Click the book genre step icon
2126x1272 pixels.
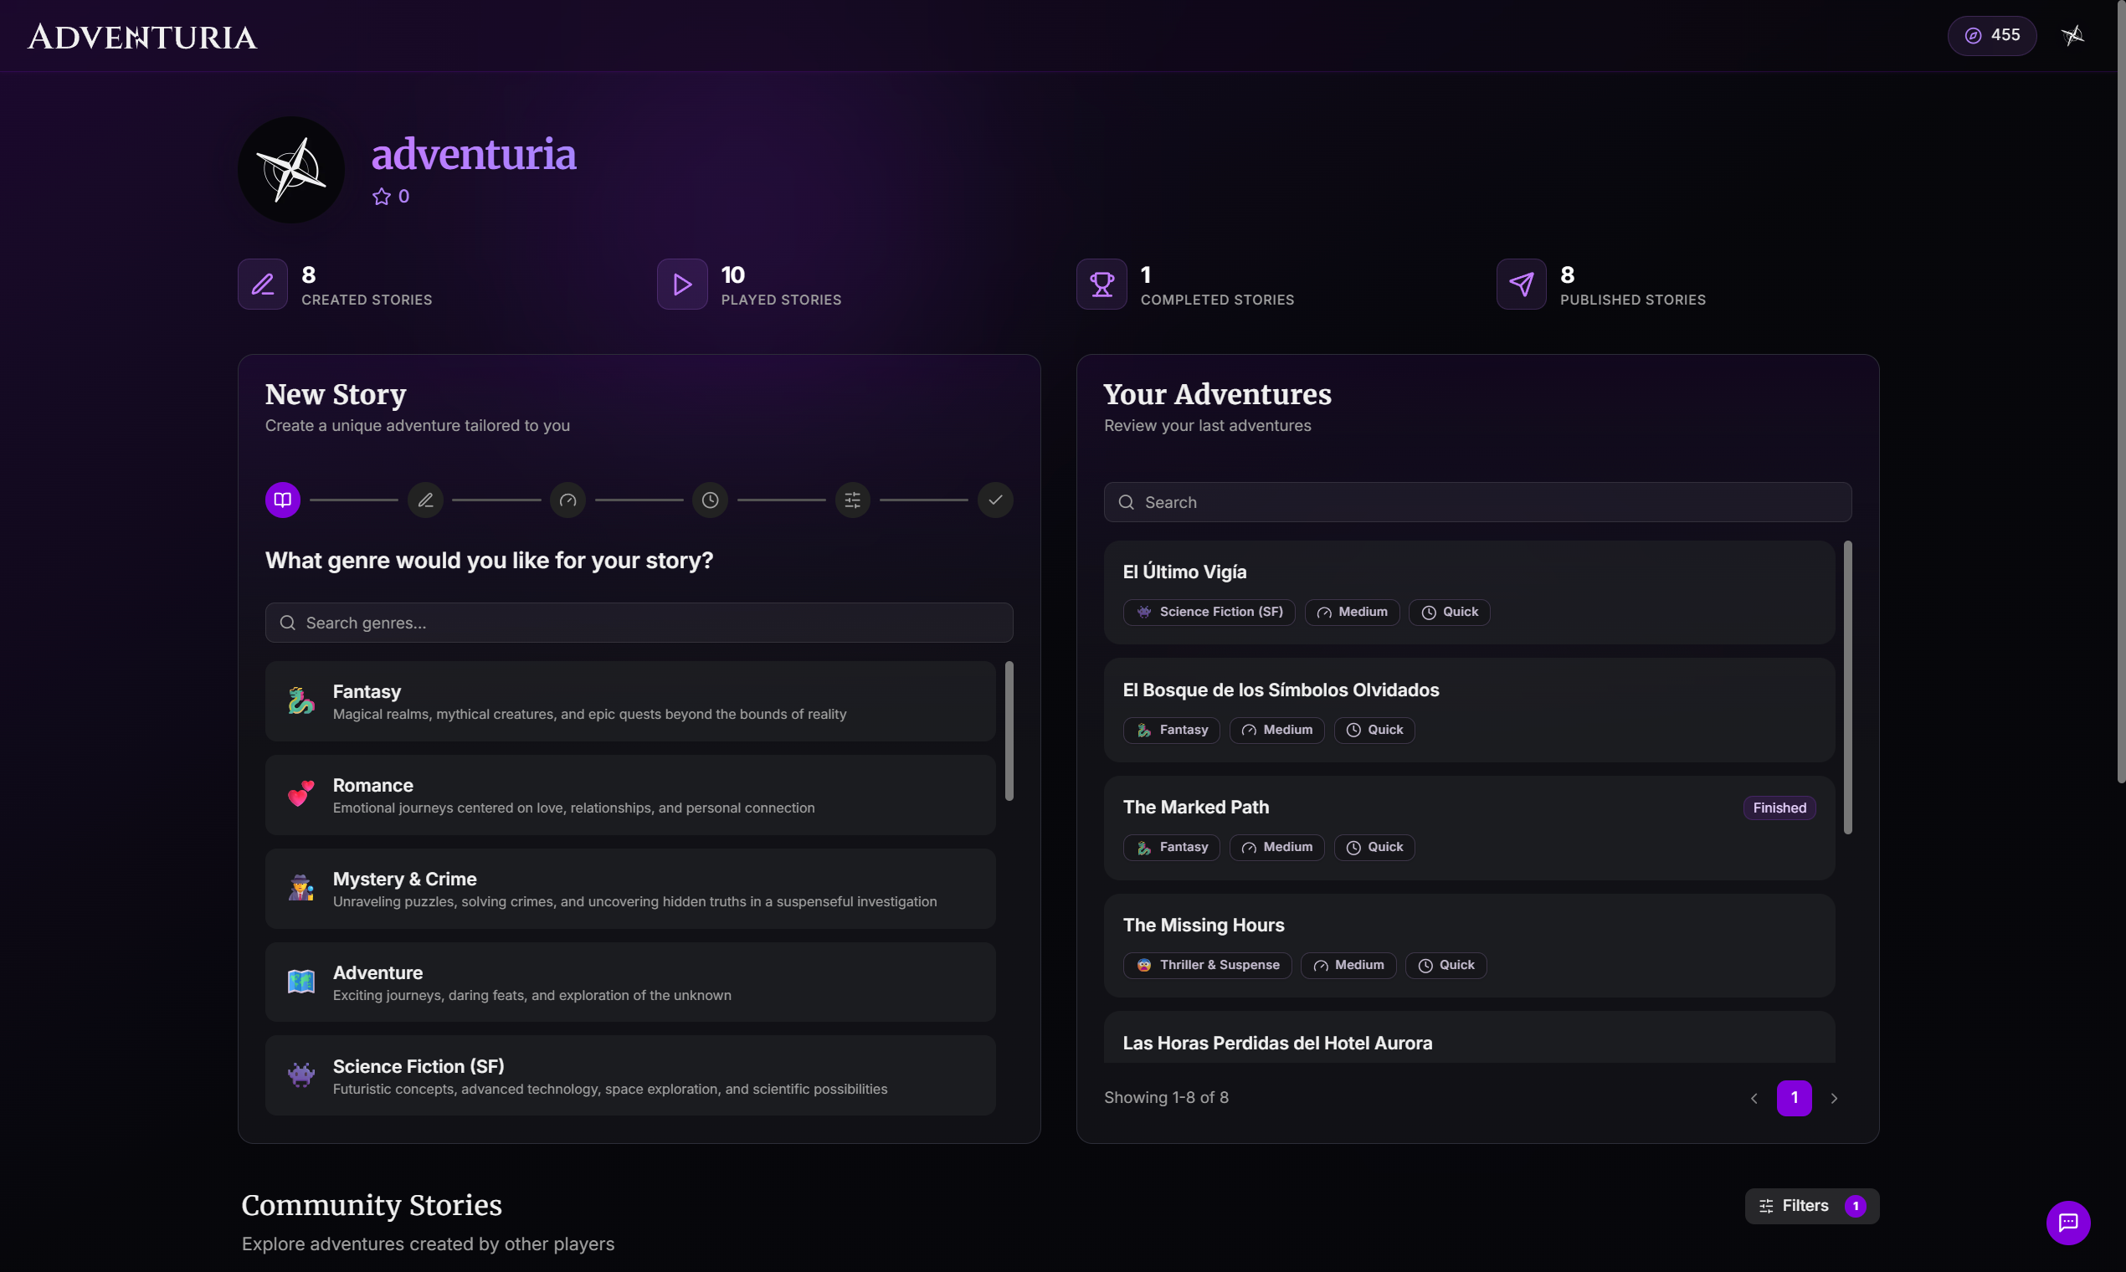[283, 500]
